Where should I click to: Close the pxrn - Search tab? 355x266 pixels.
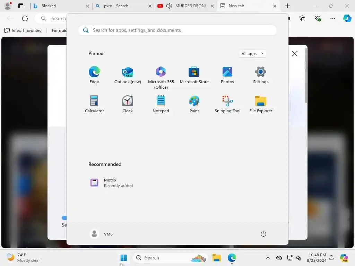pos(150,6)
